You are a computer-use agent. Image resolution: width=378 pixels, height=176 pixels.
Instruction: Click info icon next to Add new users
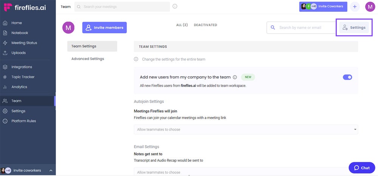tap(235, 77)
